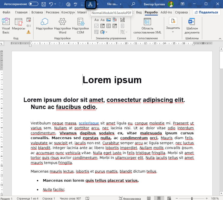This screenshot has width=223, height=200.
Task: Insert combo box content control
Action: (x=102, y=26)
